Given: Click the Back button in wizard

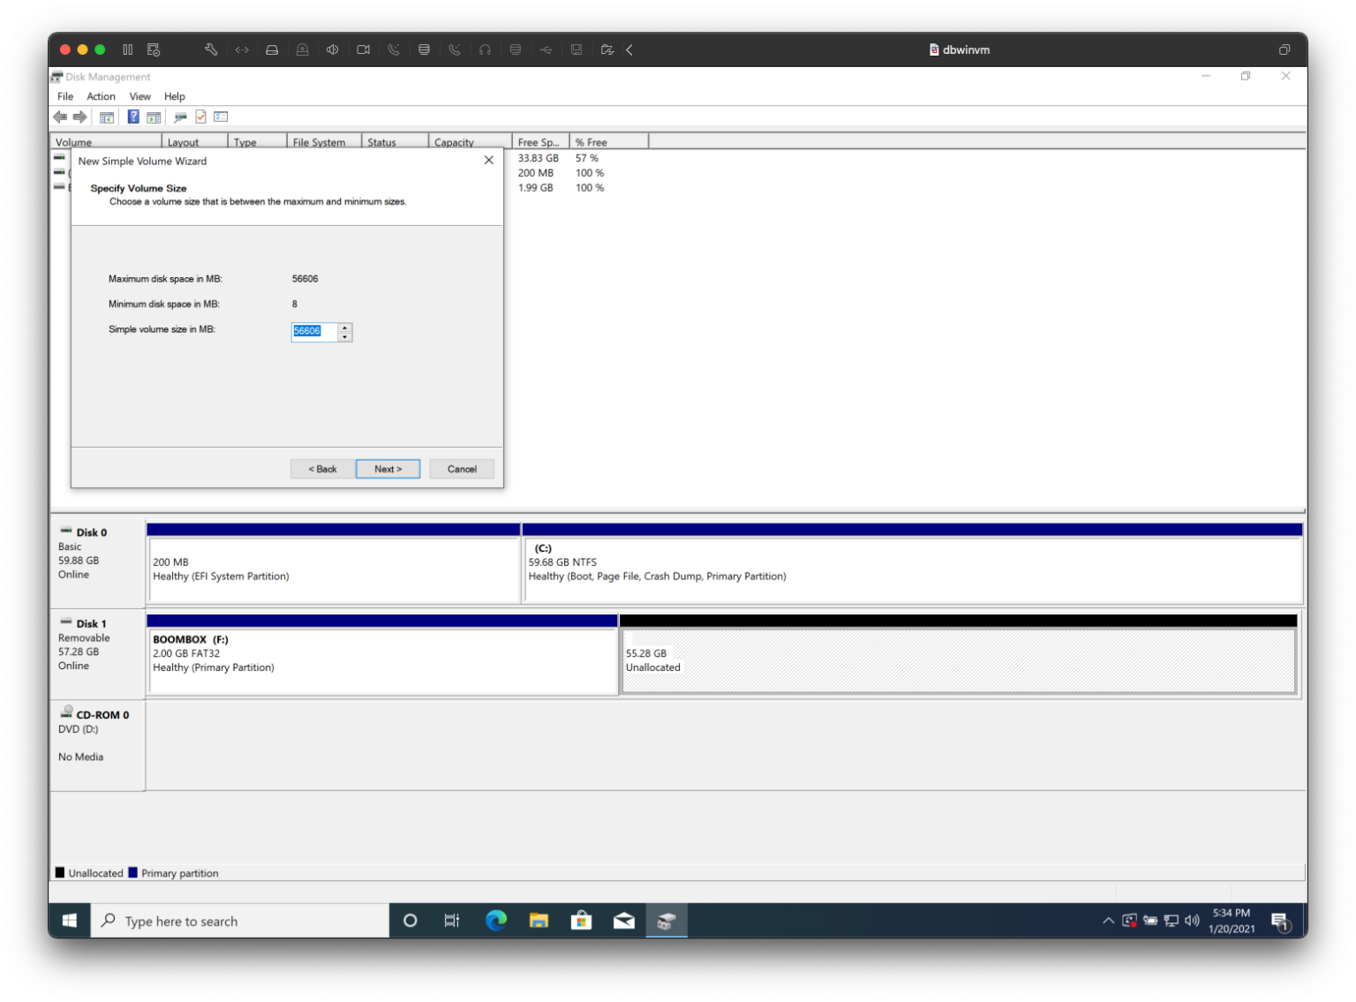Looking at the screenshot, I should coord(322,469).
